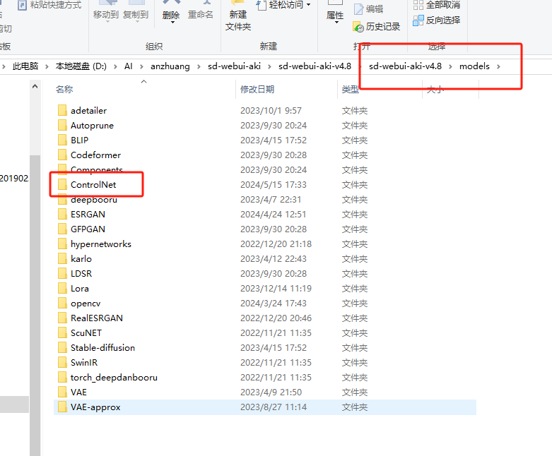
Task: Click the 2023/10/1 9:57 date cell
Action: point(271,110)
